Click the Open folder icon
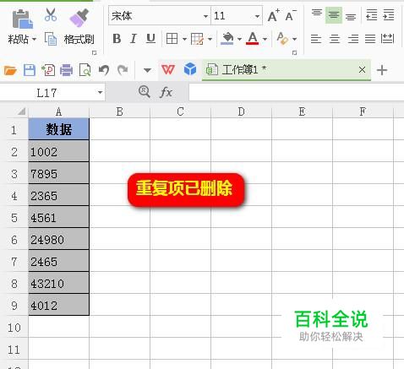Viewport: 404px width, 369px height. pos(10,70)
